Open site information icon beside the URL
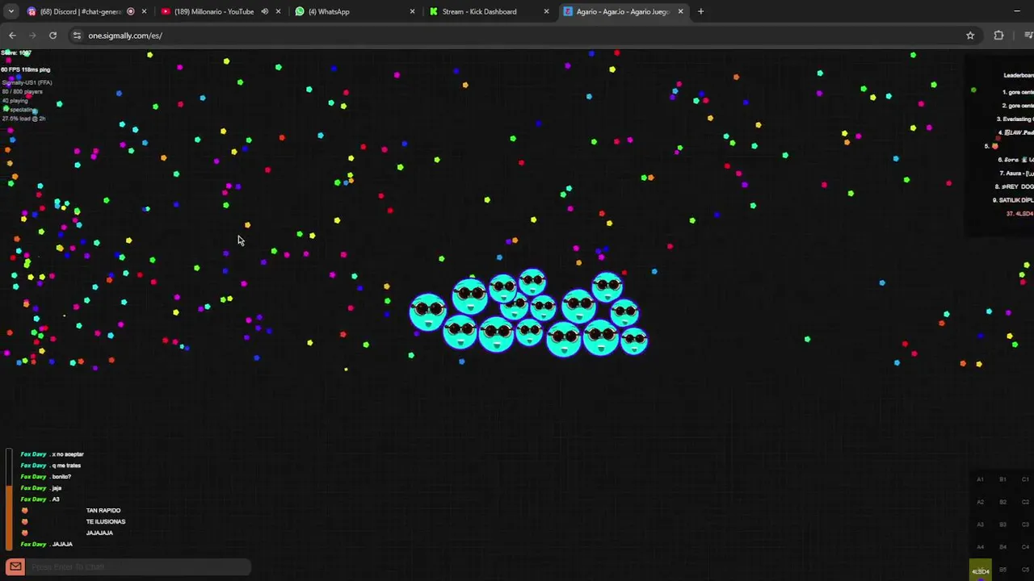Image resolution: width=1034 pixels, height=581 pixels. point(77,36)
